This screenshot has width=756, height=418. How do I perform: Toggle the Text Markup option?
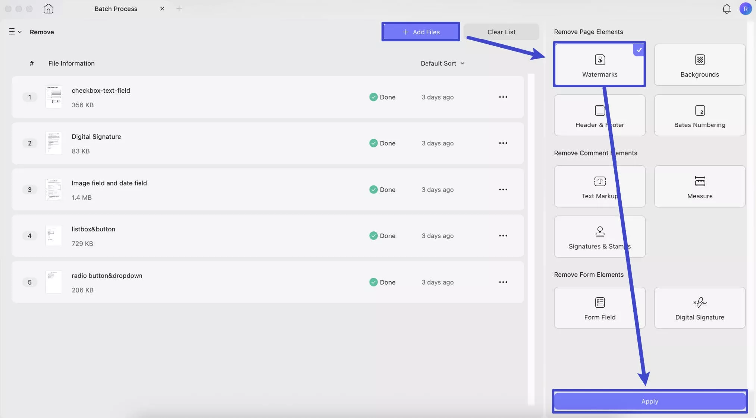(599, 186)
